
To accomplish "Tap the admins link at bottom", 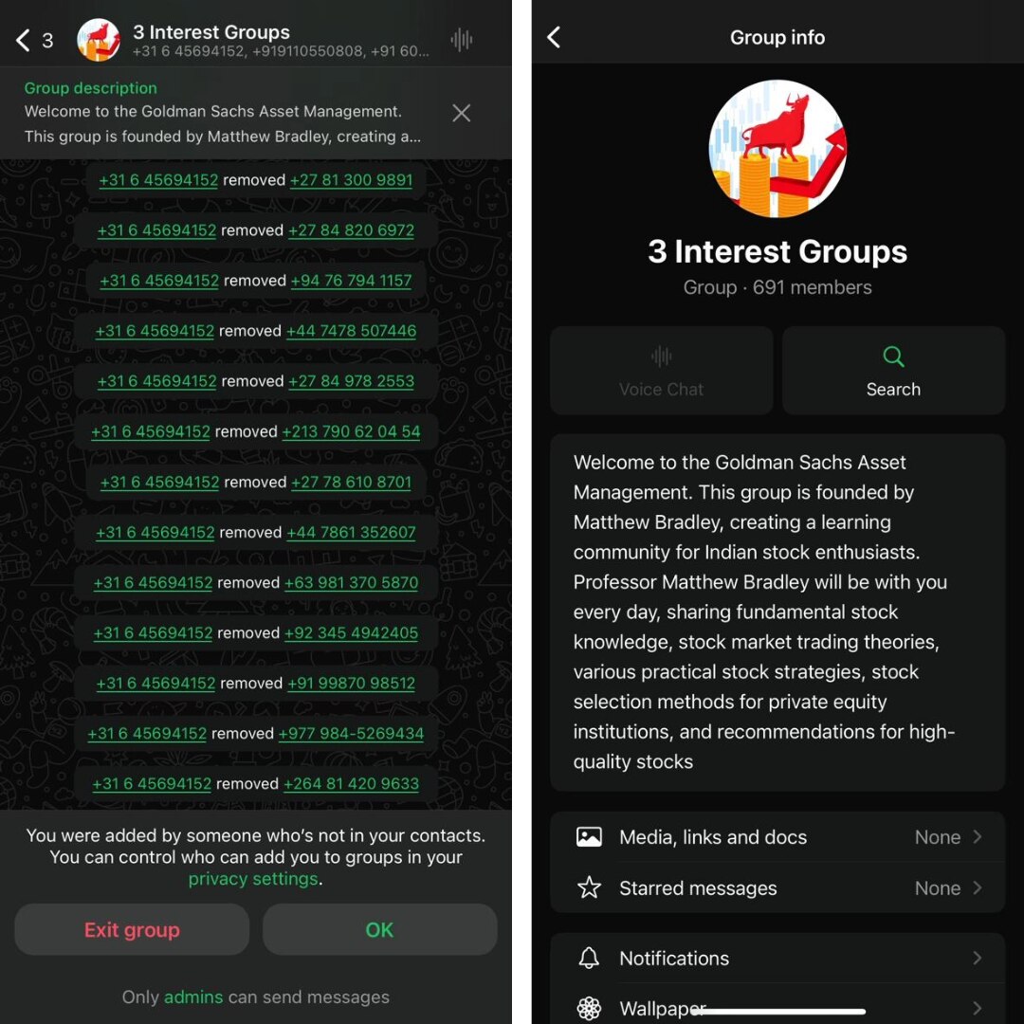I will [193, 997].
